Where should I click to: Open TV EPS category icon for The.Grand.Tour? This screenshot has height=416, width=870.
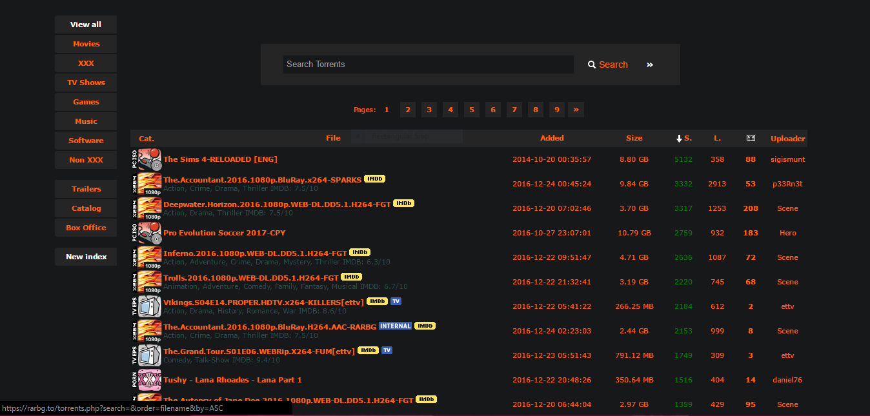[147, 355]
